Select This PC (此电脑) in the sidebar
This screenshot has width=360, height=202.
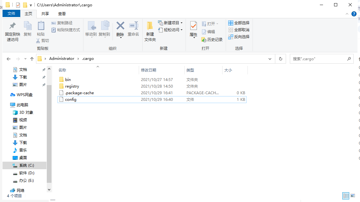pyautogui.click(x=19, y=105)
